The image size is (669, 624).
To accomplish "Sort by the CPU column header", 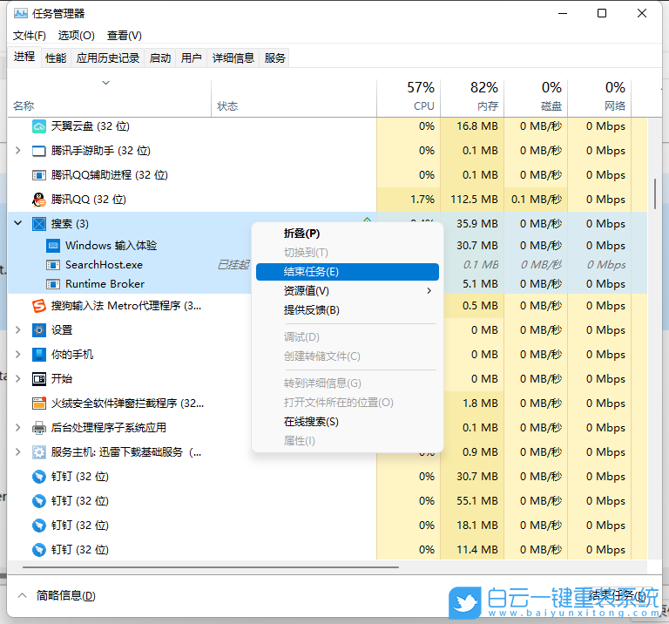I will pos(409,98).
